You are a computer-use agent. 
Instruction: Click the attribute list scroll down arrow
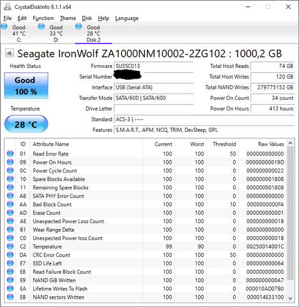tap(290, 298)
